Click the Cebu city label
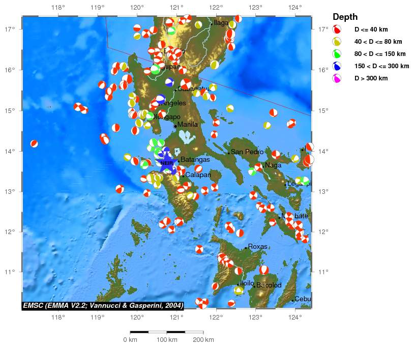This screenshot has width=414, height=347. coord(303,299)
